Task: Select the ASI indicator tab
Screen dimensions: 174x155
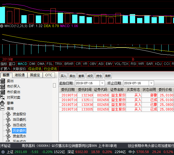Action: [101, 64]
